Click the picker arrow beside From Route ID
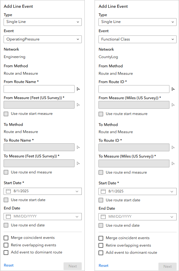Screen dimensions: 179x271 click(173, 89)
